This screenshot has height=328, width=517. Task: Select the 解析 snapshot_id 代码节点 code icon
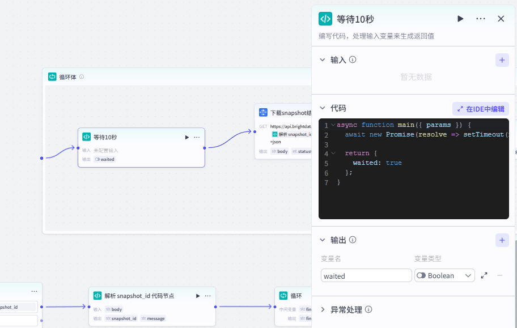click(98, 296)
